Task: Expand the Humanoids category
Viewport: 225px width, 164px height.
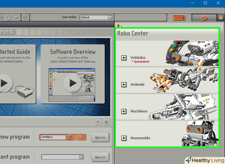Action: coord(124,138)
